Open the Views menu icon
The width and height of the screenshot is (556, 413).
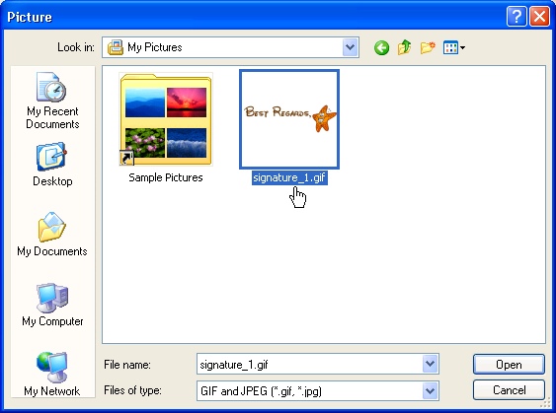454,47
